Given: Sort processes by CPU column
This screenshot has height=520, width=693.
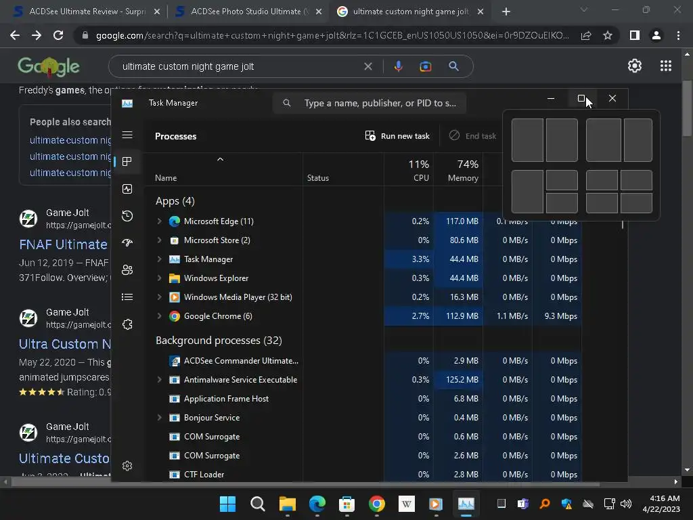Looking at the screenshot, I should 409,171.
